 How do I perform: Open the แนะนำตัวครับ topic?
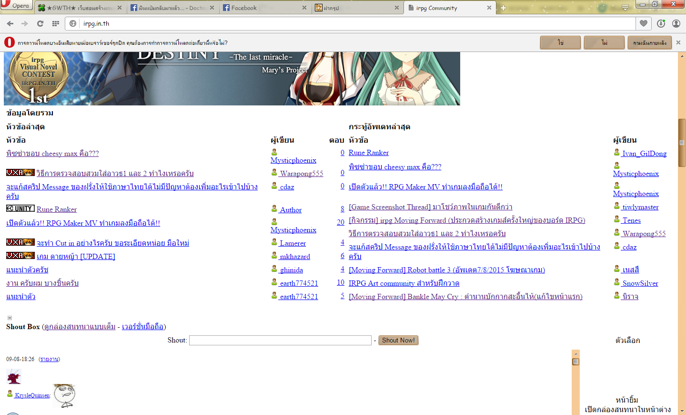27,270
